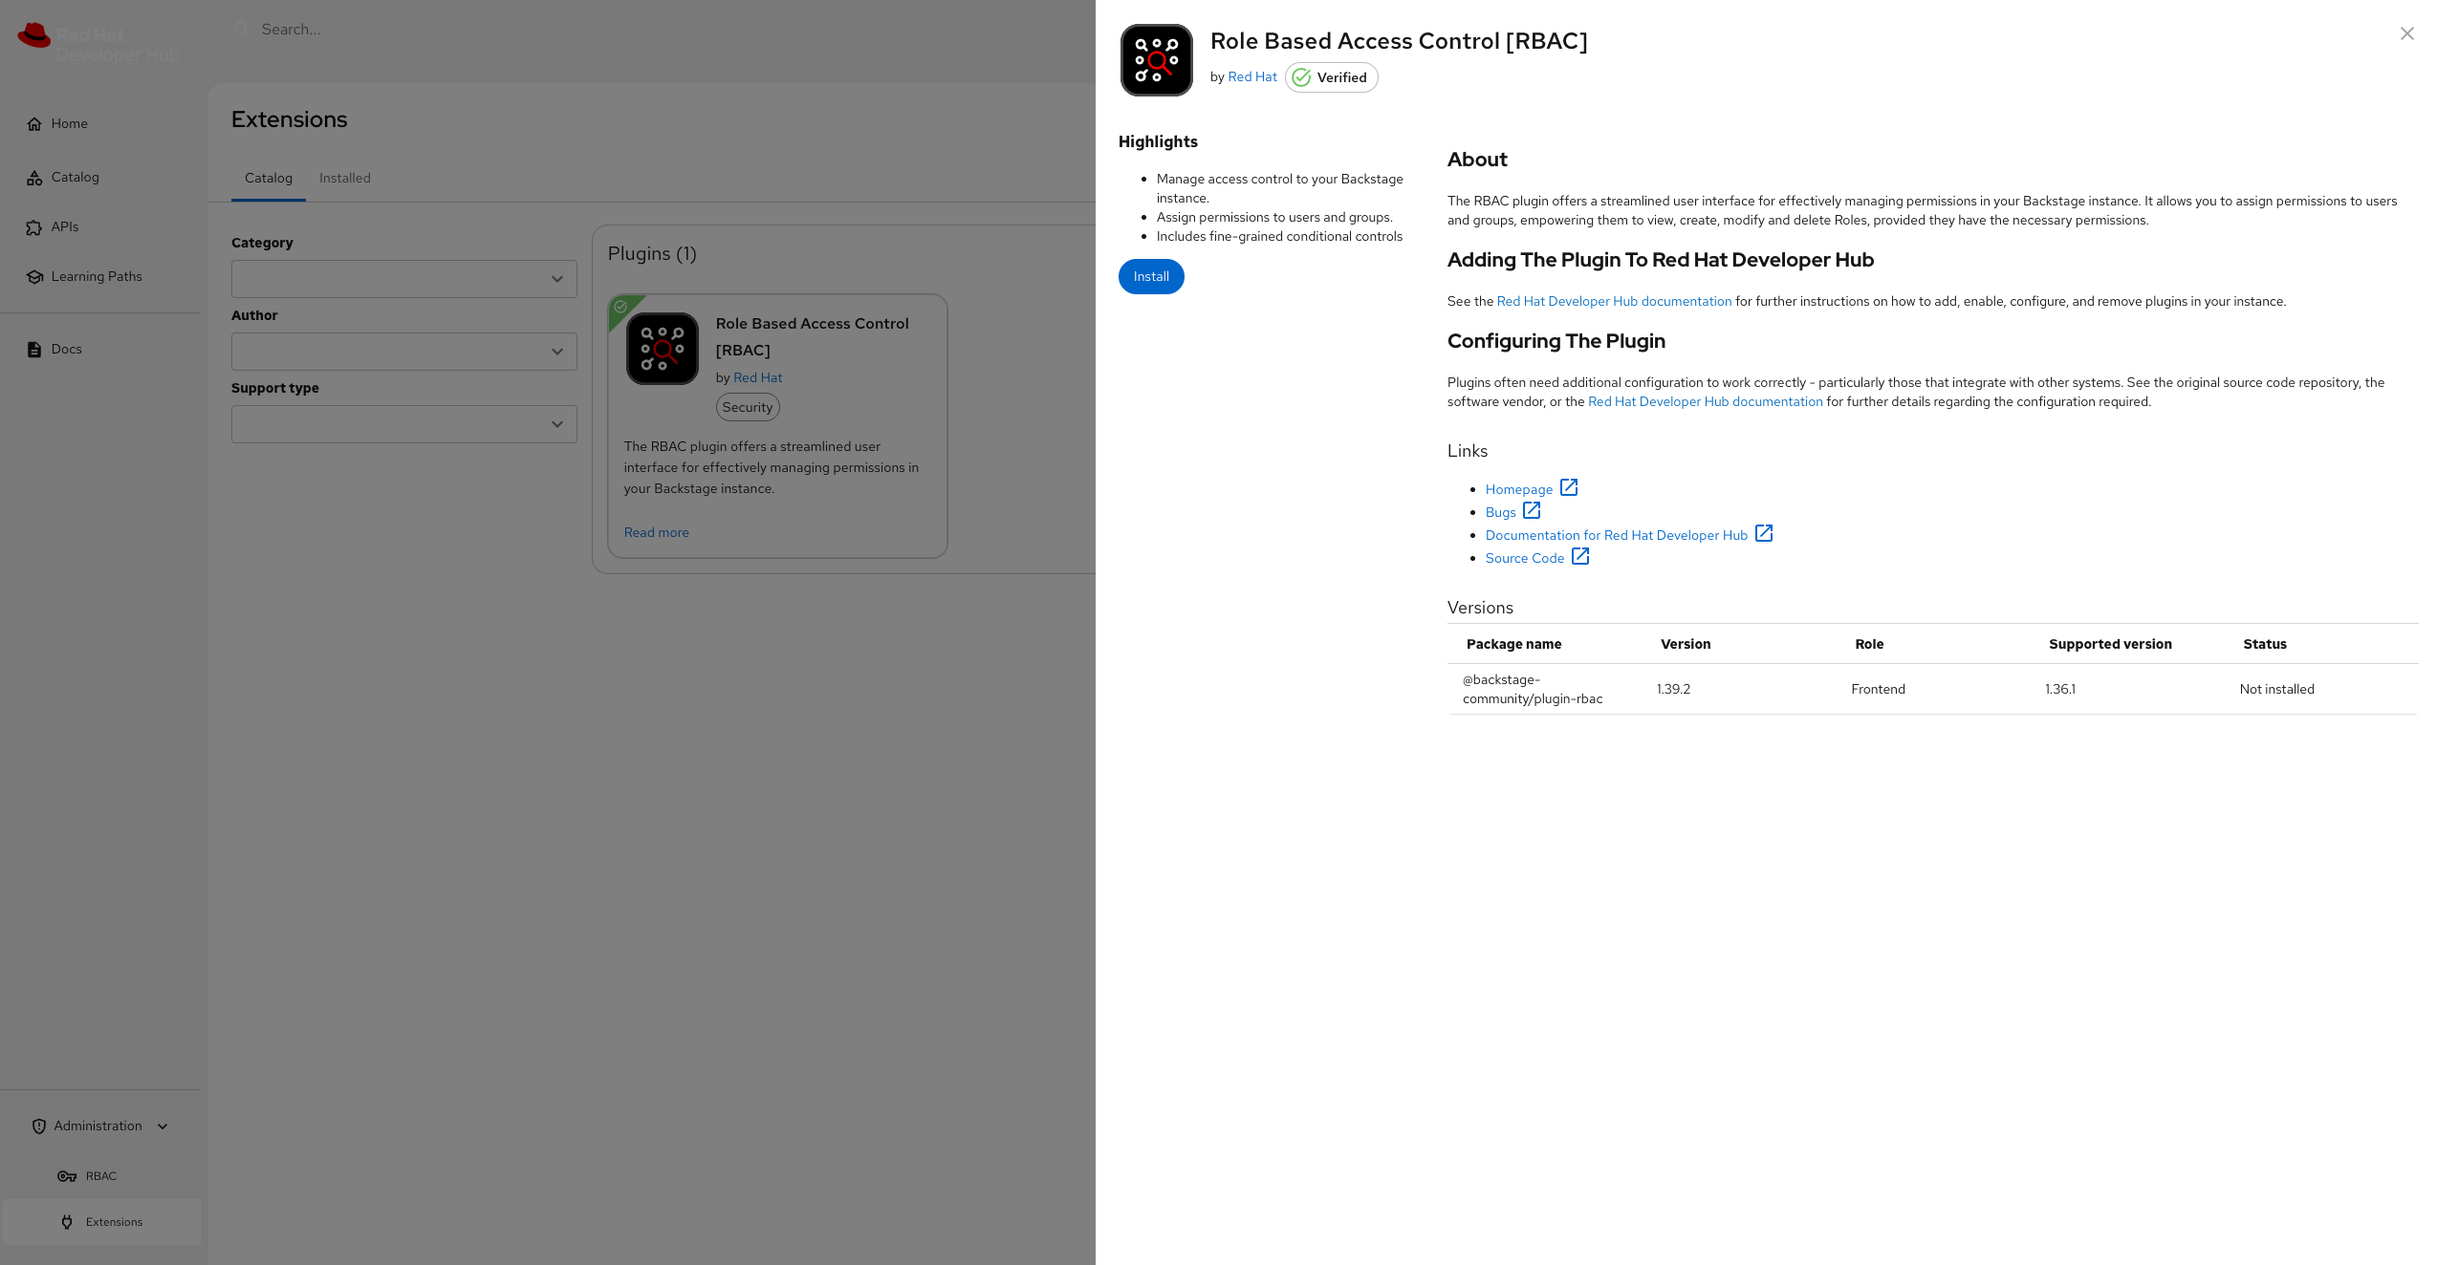Close the plugin details drawer
This screenshot has height=1265, width=2437.
pyautogui.click(x=2406, y=33)
